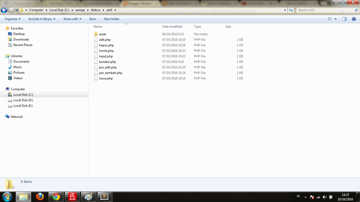Open the address bar history dropdown
The height and width of the screenshot is (202, 360).
click(x=285, y=10)
